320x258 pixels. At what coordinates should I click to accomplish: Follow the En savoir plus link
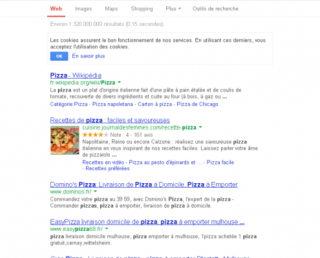pyautogui.click(x=89, y=56)
